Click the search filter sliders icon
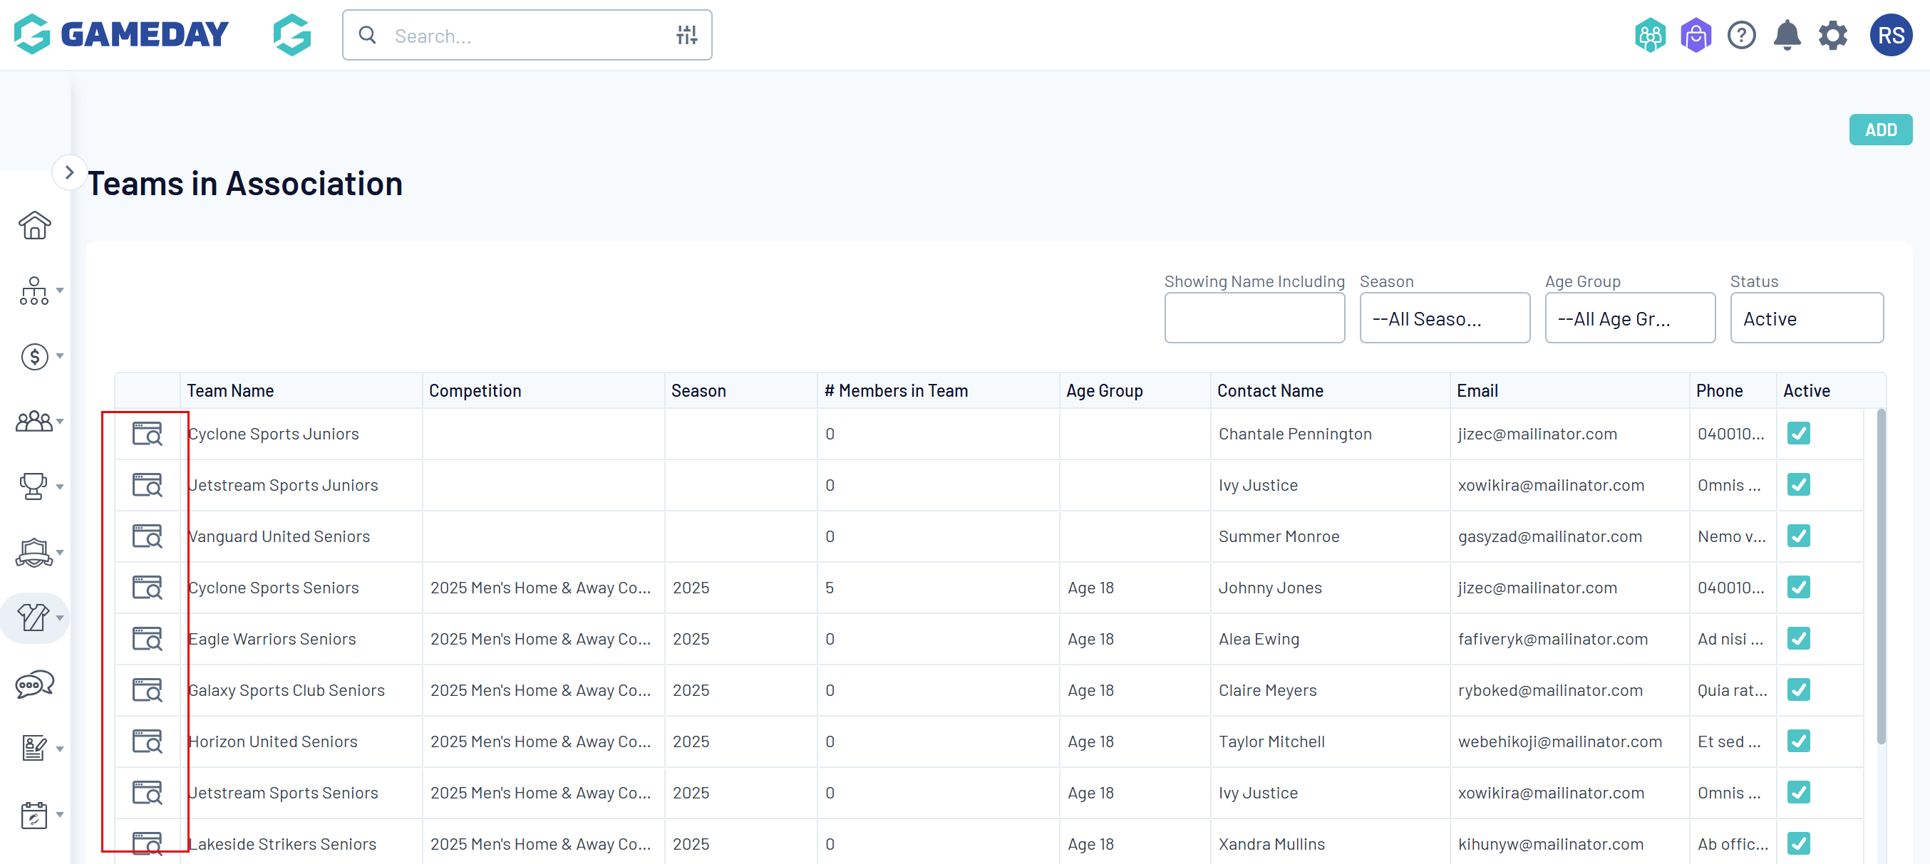The height and width of the screenshot is (864, 1930). 686,35
